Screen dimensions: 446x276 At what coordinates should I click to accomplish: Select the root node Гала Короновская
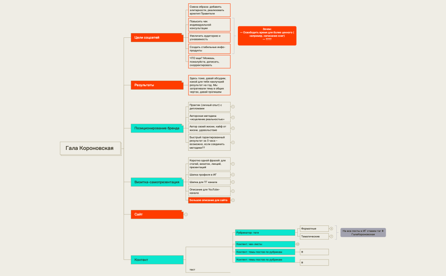tap(90, 148)
